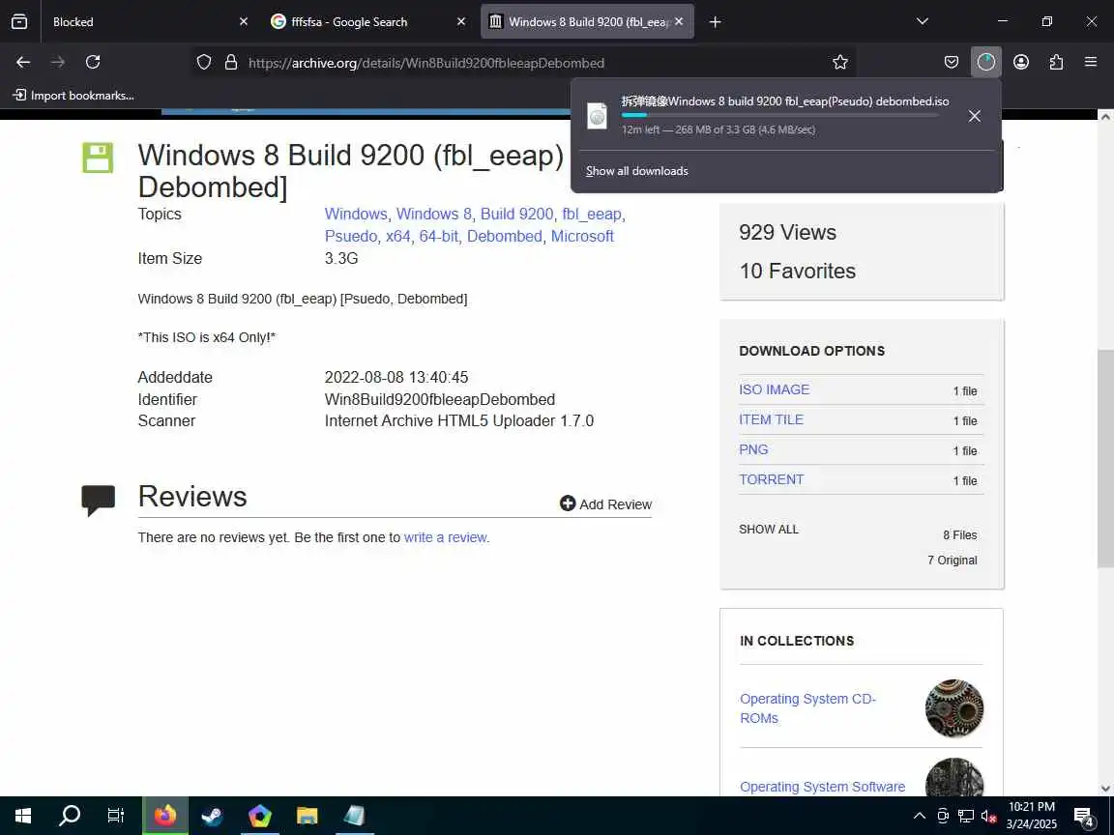Select the Windows 8 Build 9200 tab
The image size is (1114, 835).
[588, 22]
